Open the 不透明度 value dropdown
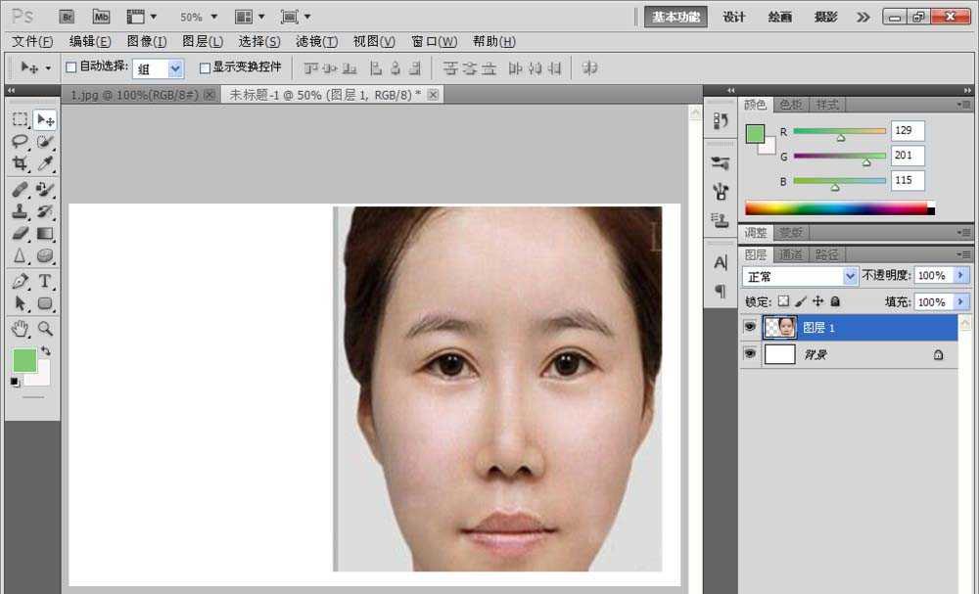 click(x=960, y=276)
